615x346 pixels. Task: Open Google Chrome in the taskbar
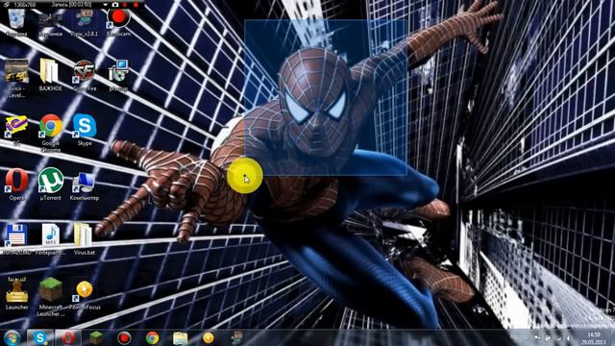(x=153, y=337)
